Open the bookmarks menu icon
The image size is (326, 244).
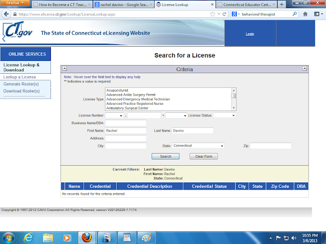pos(318,14)
